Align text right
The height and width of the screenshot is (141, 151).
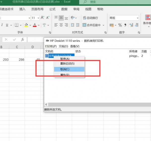point(66,25)
